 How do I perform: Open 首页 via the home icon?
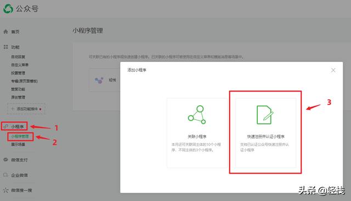5,32
